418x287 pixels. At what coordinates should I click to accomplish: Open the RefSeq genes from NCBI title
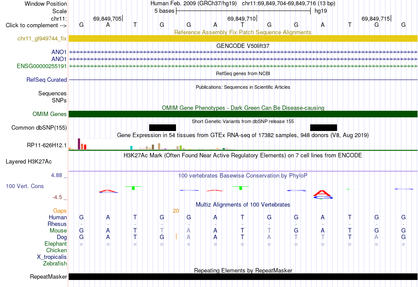tap(243, 73)
